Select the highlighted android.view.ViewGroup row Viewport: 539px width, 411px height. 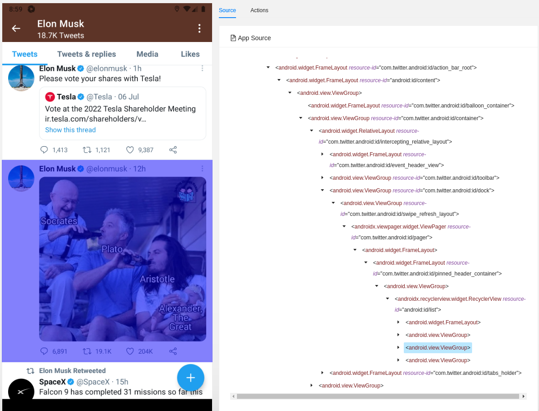tap(438, 347)
